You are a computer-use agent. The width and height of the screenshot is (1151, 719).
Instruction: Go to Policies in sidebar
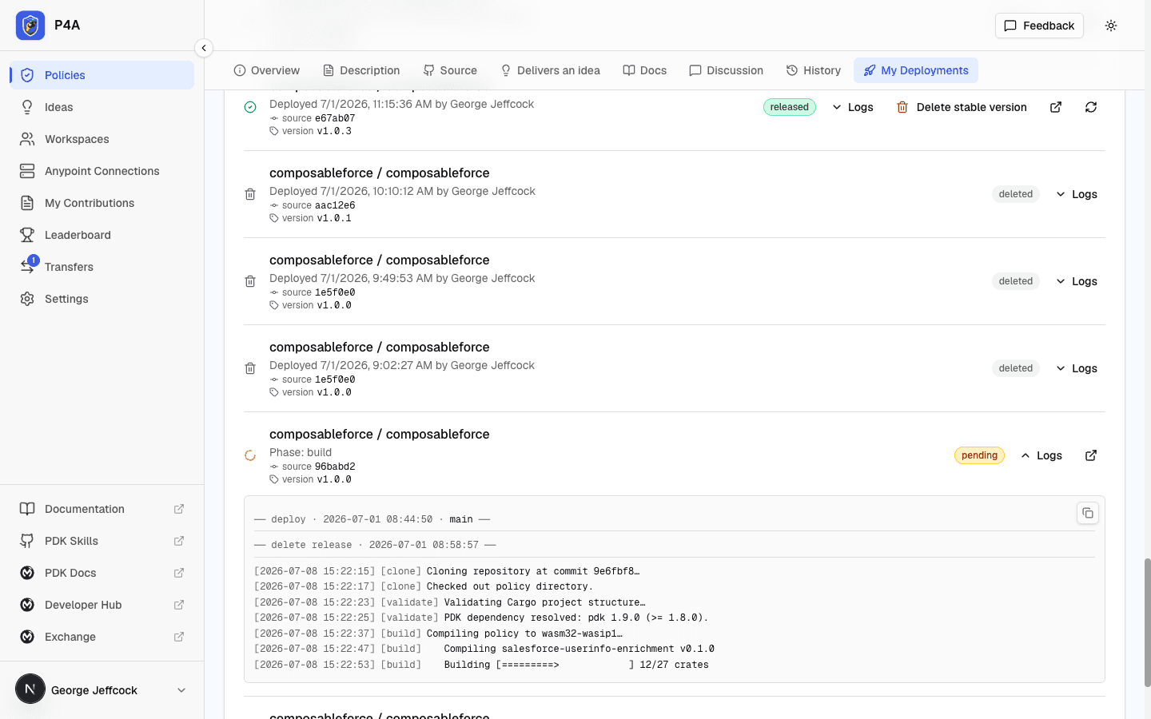pyautogui.click(x=102, y=75)
